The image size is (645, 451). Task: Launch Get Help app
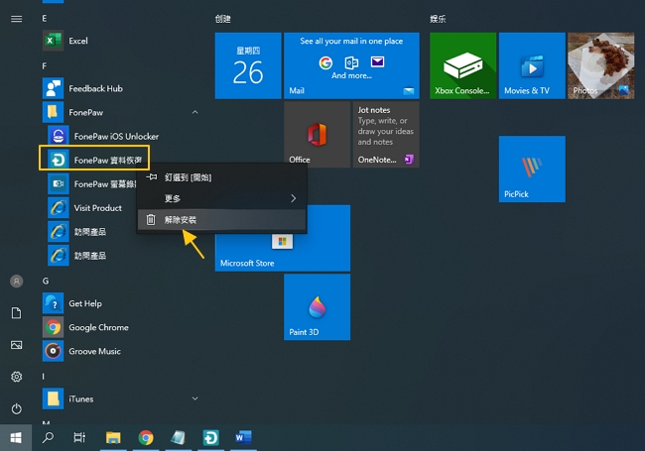pos(119,303)
